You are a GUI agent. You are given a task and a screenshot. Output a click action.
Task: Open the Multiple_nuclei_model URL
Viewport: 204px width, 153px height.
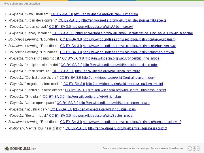[x=120, y=65]
